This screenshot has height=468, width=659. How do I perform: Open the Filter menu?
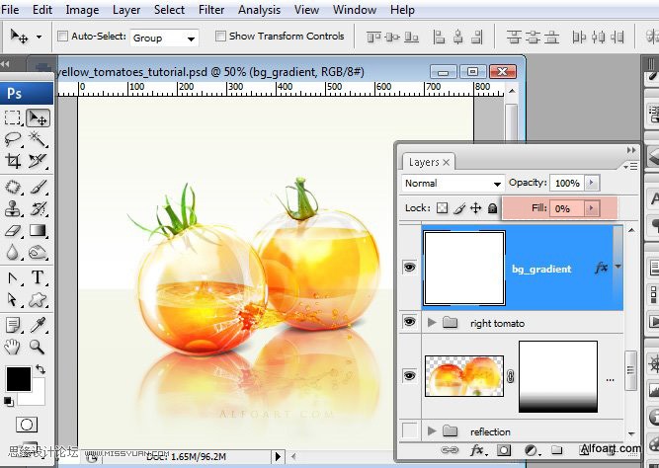211,10
